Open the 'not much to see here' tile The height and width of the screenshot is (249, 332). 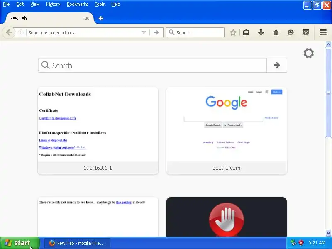(x=98, y=217)
